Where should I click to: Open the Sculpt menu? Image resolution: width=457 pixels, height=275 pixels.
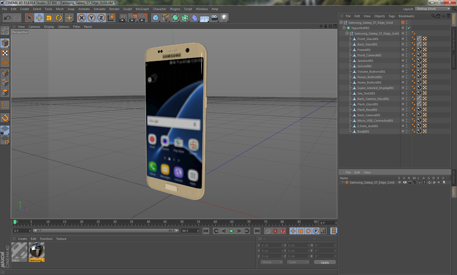pyautogui.click(x=128, y=9)
